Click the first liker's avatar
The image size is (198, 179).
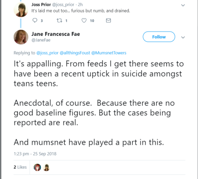coord(37,167)
